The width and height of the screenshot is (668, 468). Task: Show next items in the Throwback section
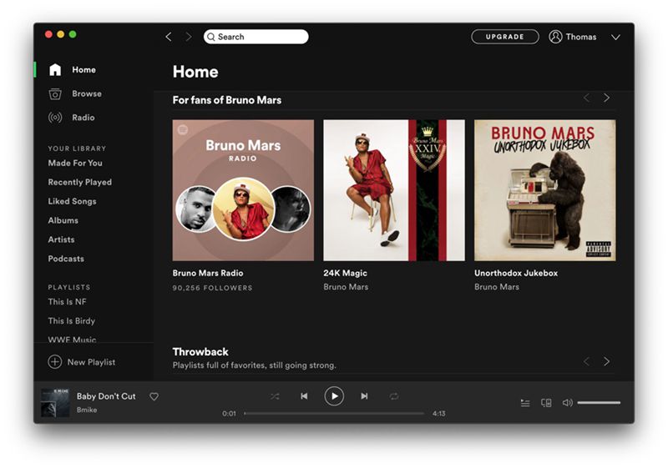pos(606,361)
